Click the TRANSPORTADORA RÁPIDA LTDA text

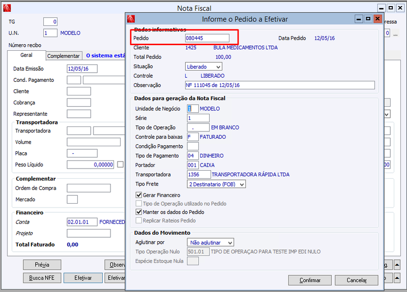pyautogui.click(x=250, y=175)
